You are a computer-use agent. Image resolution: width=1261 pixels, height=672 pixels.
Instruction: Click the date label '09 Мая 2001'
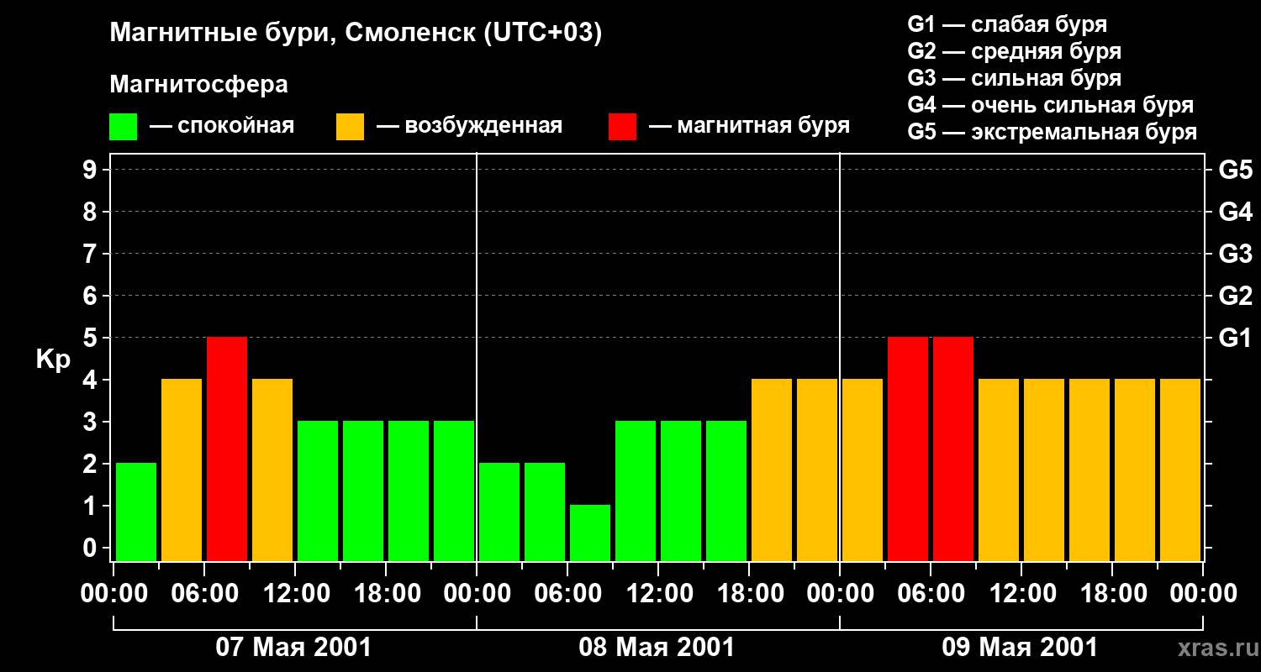(x=1020, y=648)
